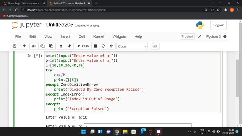Close the Home Page tab

(44, 3)
